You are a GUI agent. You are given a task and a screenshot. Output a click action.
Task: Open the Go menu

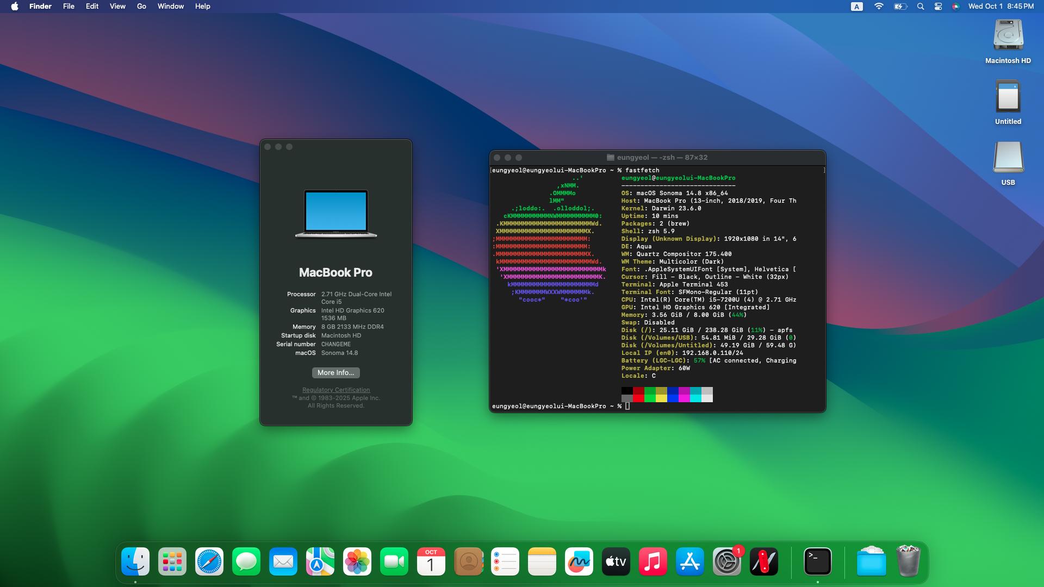[141, 7]
